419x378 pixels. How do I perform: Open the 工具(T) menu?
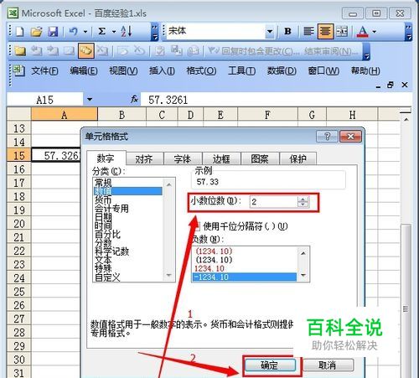tap(241, 71)
